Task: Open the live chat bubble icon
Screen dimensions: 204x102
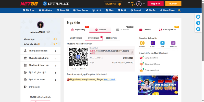Action: (198, 17)
